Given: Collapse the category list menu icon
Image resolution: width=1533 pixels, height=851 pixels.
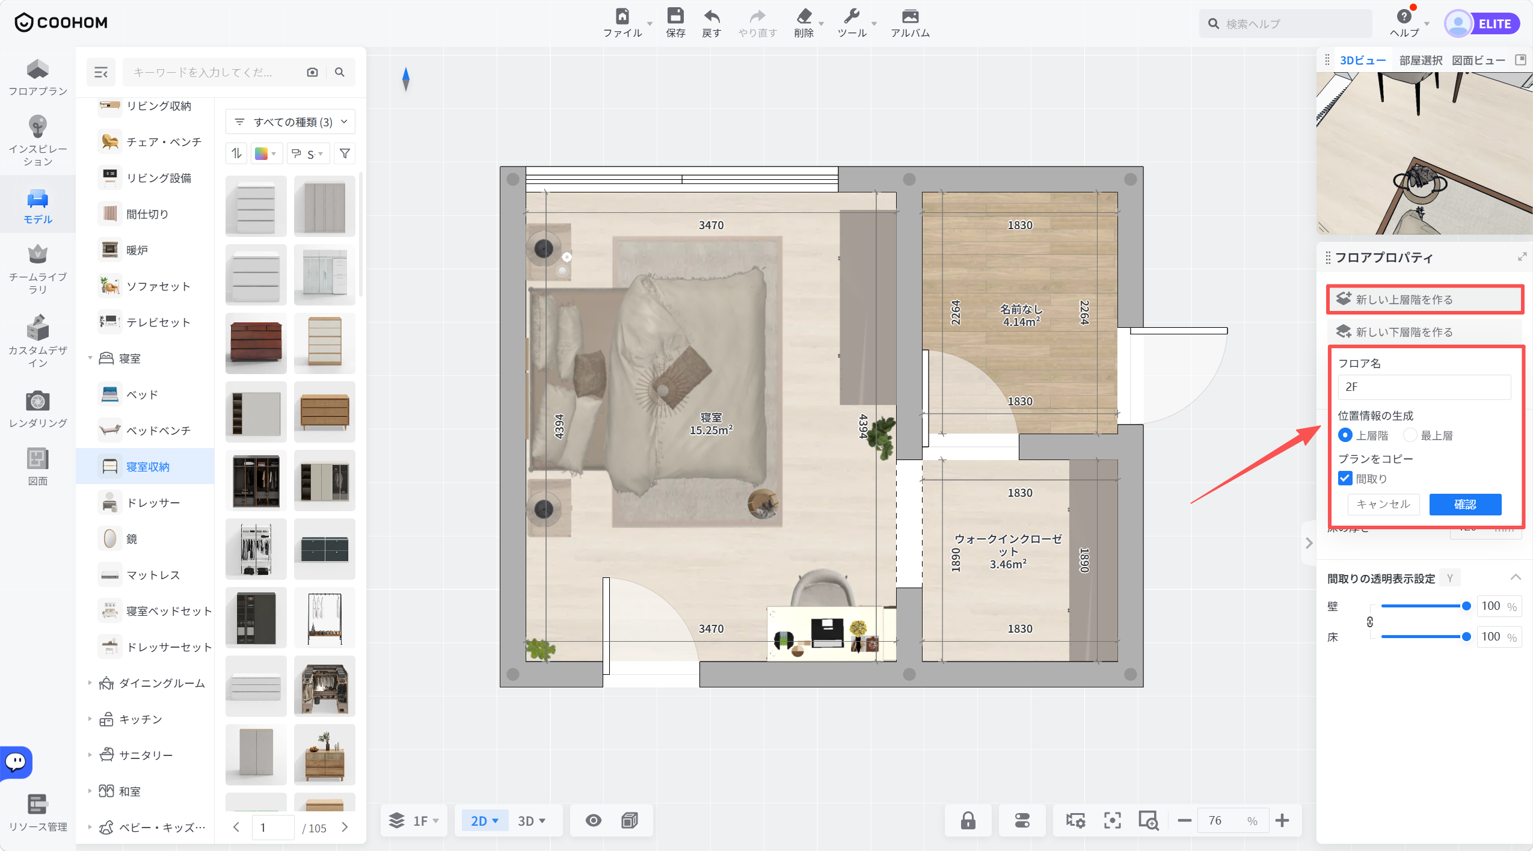Looking at the screenshot, I should (101, 73).
